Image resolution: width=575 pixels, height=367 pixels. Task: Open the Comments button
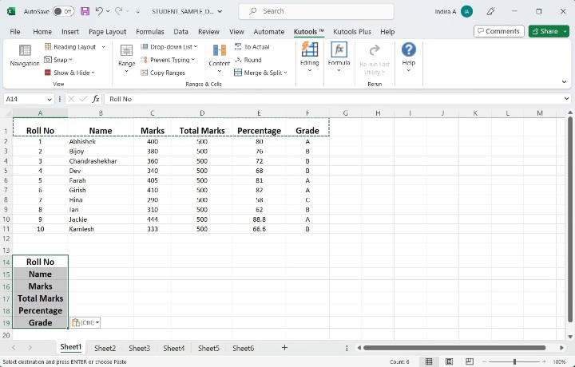[x=498, y=31]
